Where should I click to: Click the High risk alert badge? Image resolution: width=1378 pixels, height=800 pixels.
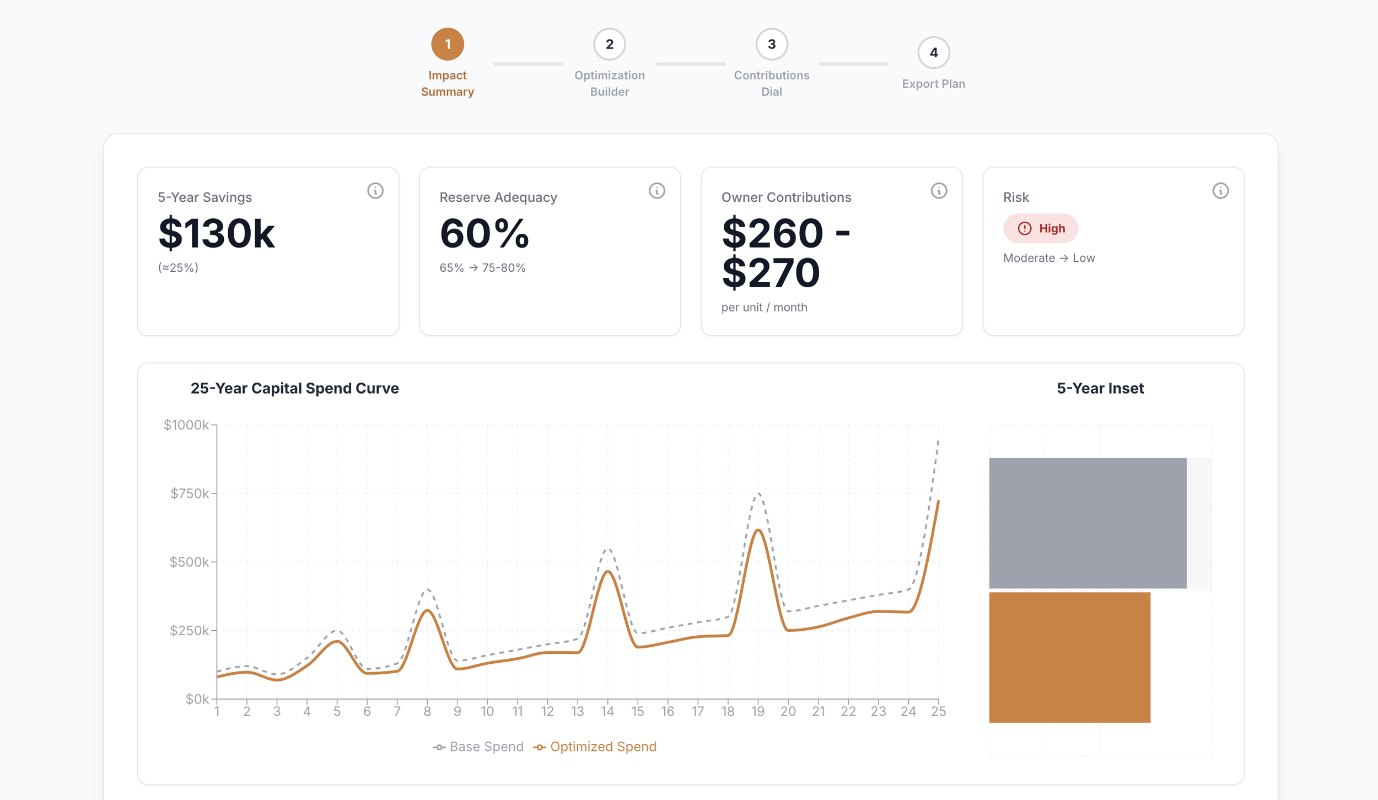pyautogui.click(x=1040, y=228)
